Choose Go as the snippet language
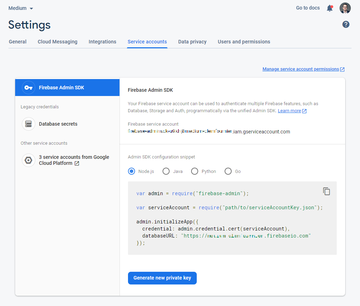Viewport: 360px width, 306px height. pyautogui.click(x=228, y=171)
